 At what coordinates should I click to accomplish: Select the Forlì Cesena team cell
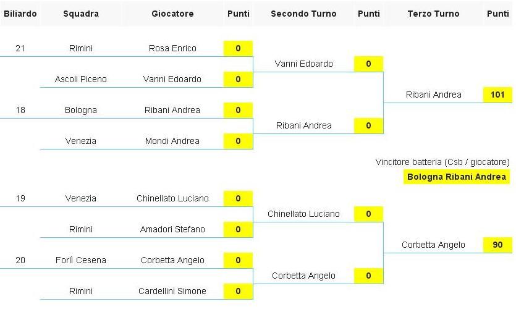click(x=81, y=260)
